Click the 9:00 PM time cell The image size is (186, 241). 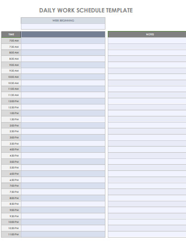coord(11,210)
